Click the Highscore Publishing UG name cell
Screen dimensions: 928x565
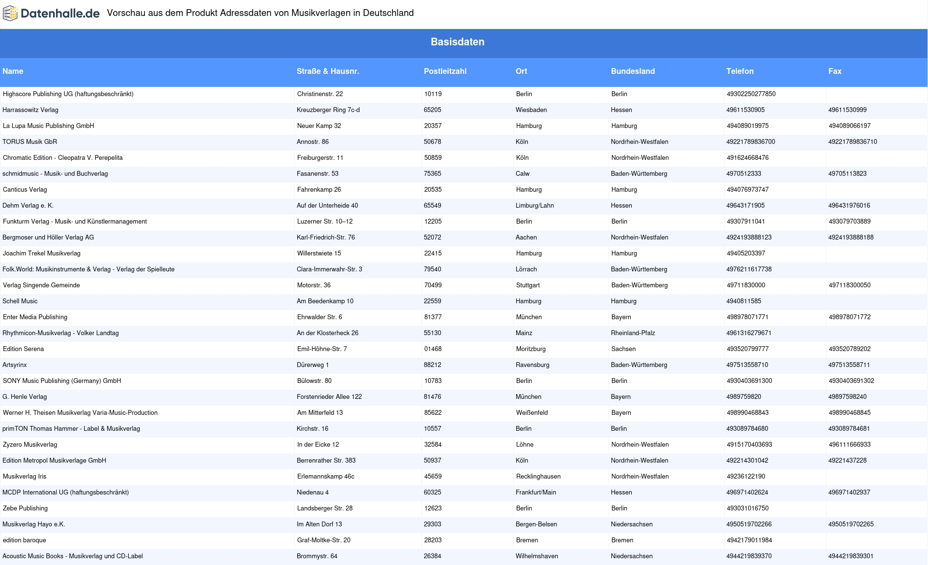(68, 94)
